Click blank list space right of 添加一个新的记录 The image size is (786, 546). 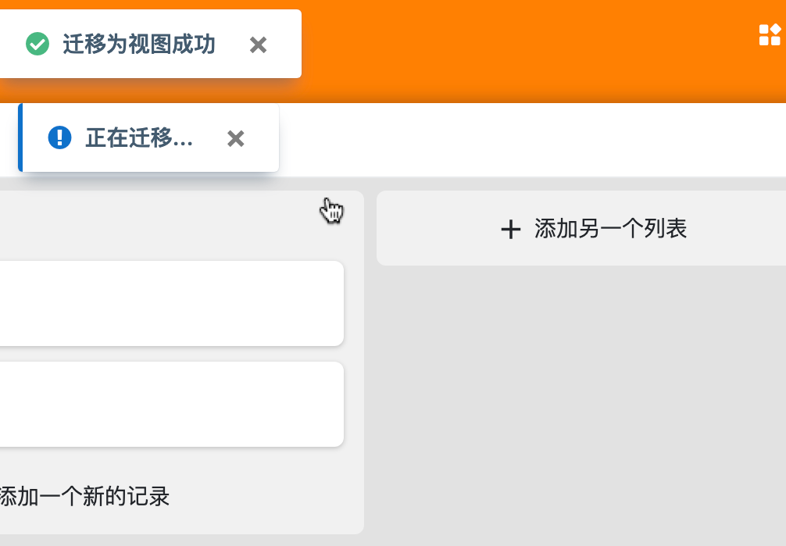pos(266,496)
